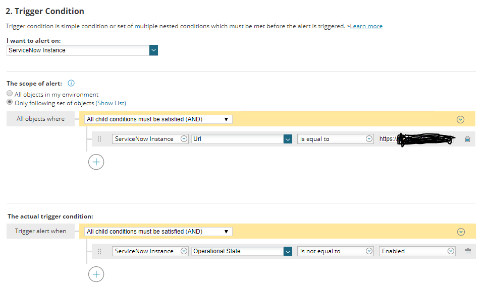Grab drag handle on Operational State row
The width and height of the screenshot is (490, 292).
(x=99, y=251)
